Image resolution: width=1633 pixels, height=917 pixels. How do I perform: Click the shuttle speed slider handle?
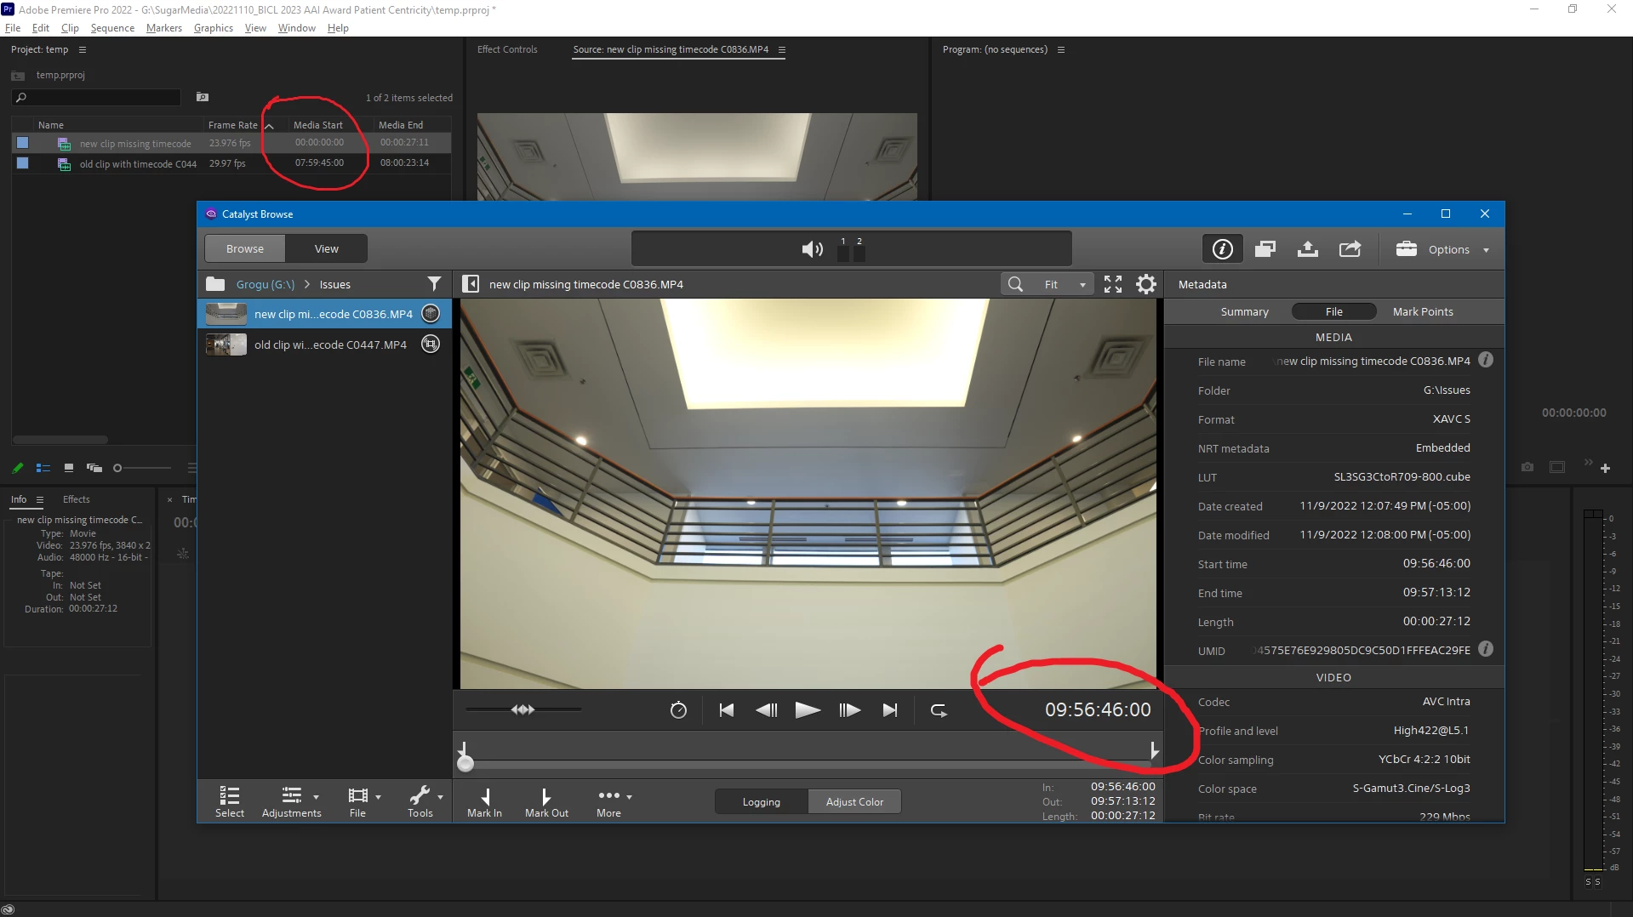point(522,709)
